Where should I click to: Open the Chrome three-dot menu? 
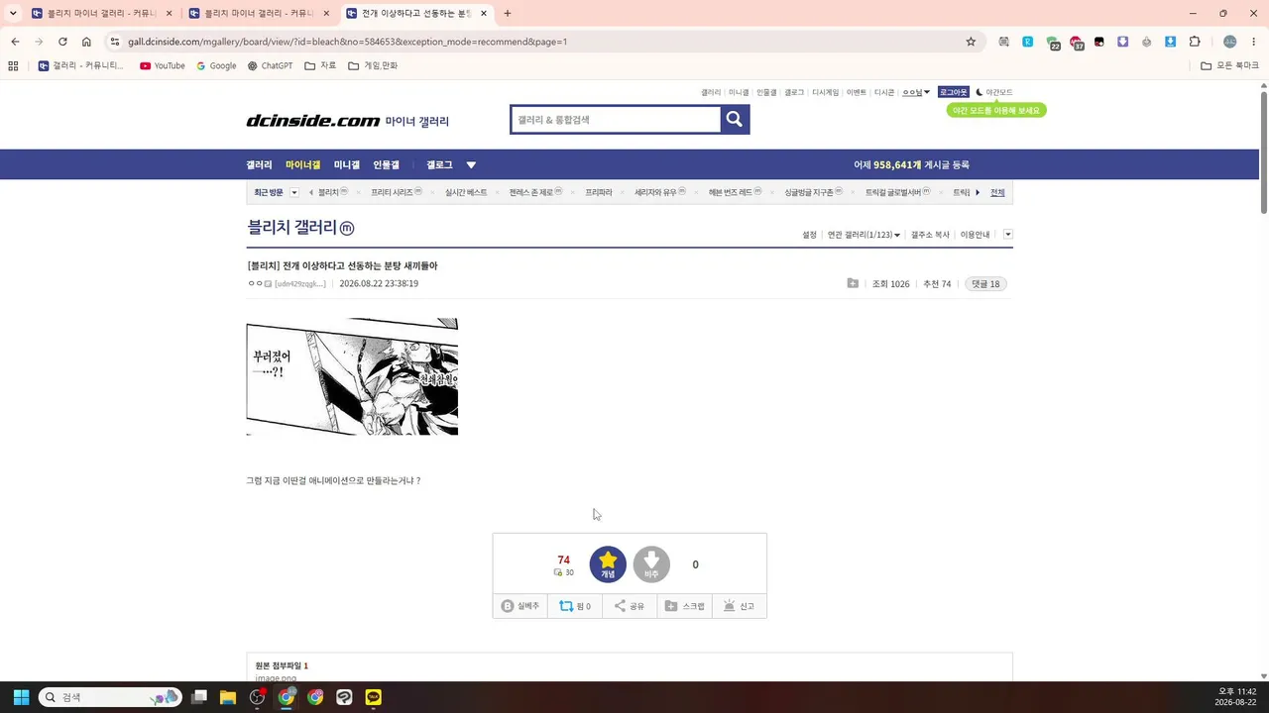tap(1254, 42)
